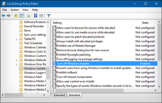Open the View menu
The height and width of the screenshot is (103, 162).
pyautogui.click(x=25, y=10)
